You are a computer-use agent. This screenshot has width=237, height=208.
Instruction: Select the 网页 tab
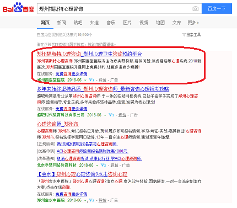pyautogui.click(x=45, y=23)
